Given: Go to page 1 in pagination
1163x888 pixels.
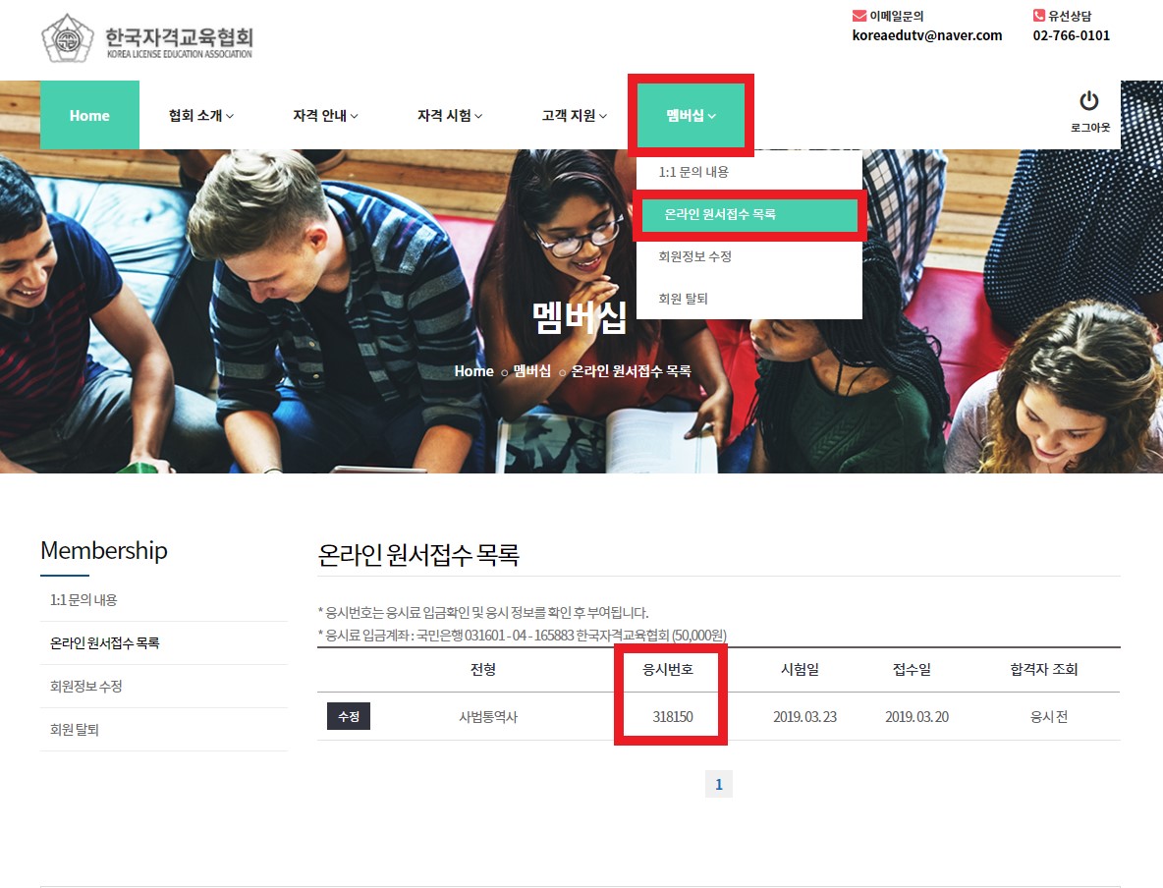Looking at the screenshot, I should pyautogui.click(x=719, y=784).
